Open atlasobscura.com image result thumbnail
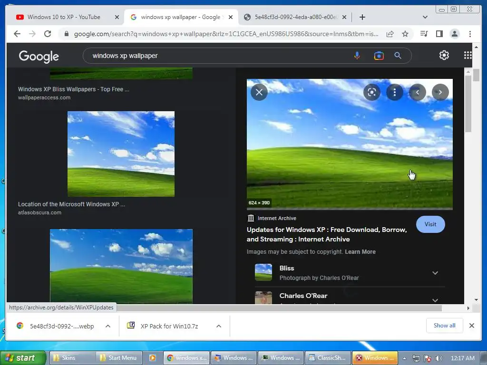This screenshot has height=365, width=487. coord(121,154)
